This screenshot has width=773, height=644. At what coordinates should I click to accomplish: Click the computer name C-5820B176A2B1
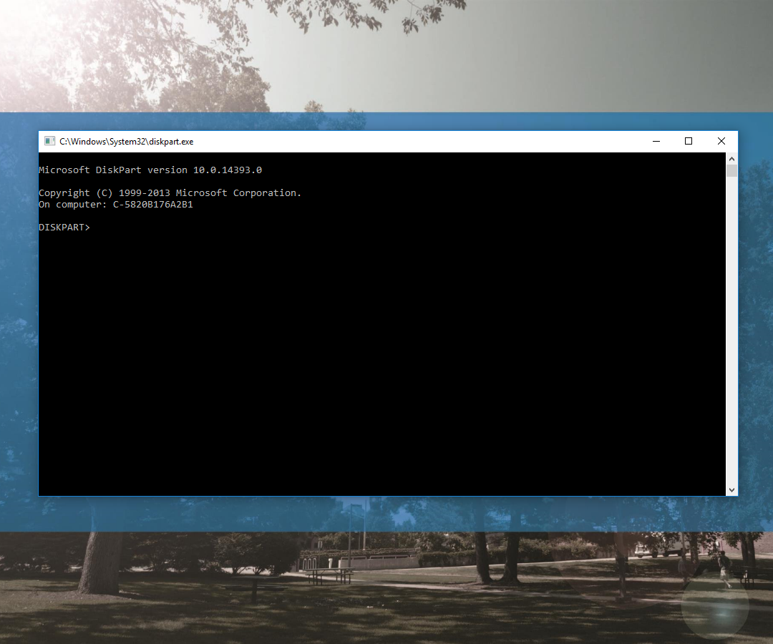point(152,204)
